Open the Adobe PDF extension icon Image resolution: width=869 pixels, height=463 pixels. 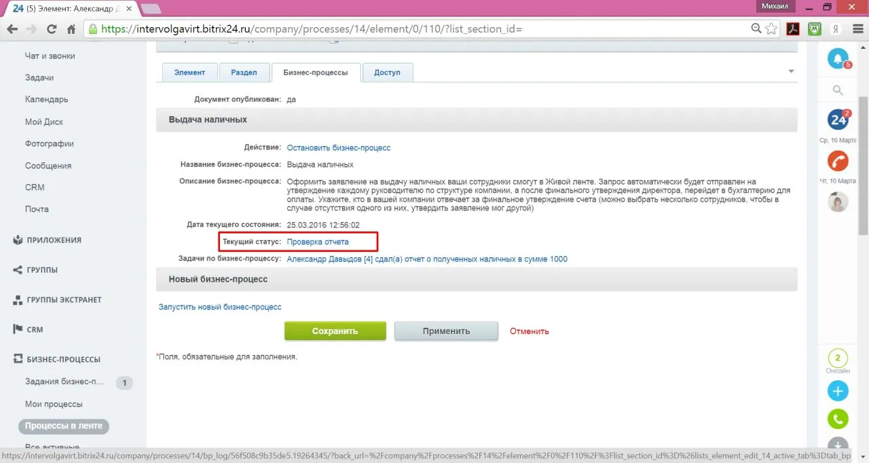click(x=792, y=29)
